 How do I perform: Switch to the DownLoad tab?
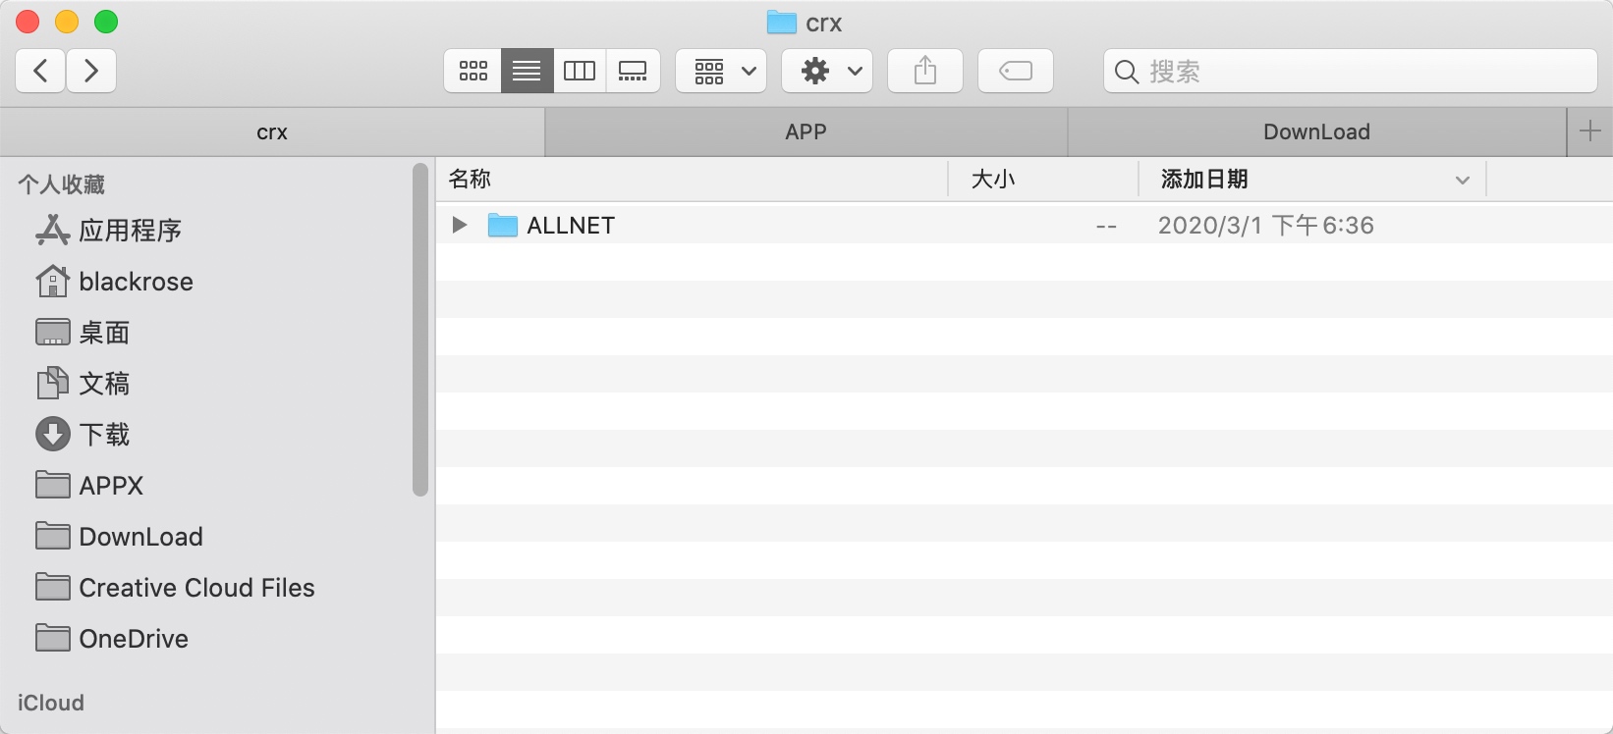pyautogui.click(x=1316, y=132)
